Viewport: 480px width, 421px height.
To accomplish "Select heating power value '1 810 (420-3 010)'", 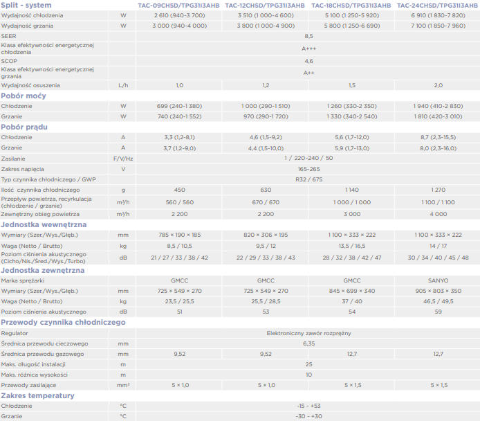I will click(x=438, y=116).
